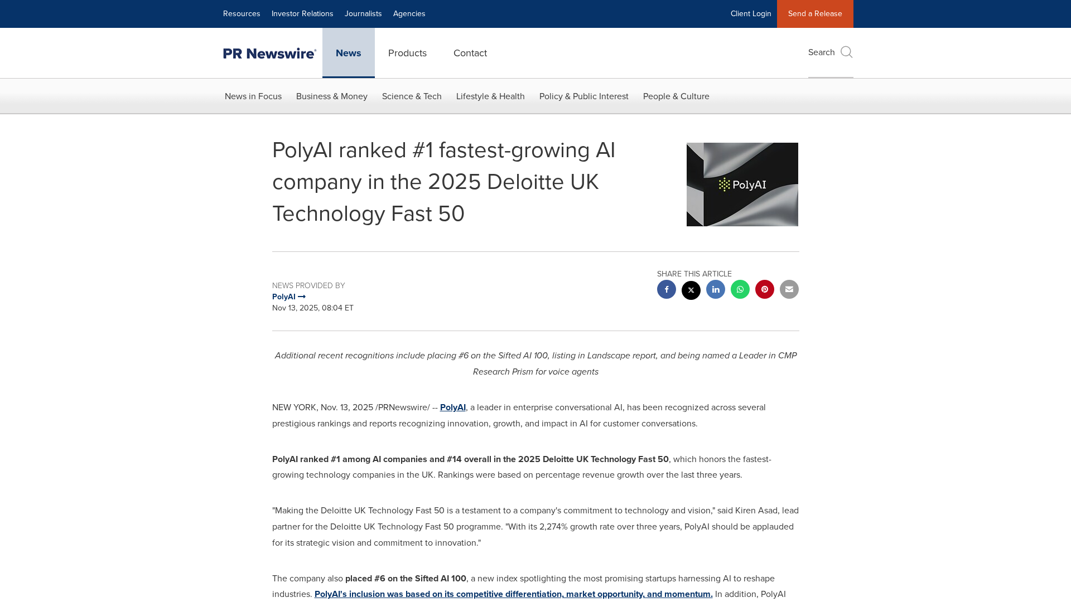Pin article on Pinterest

pyautogui.click(x=764, y=289)
